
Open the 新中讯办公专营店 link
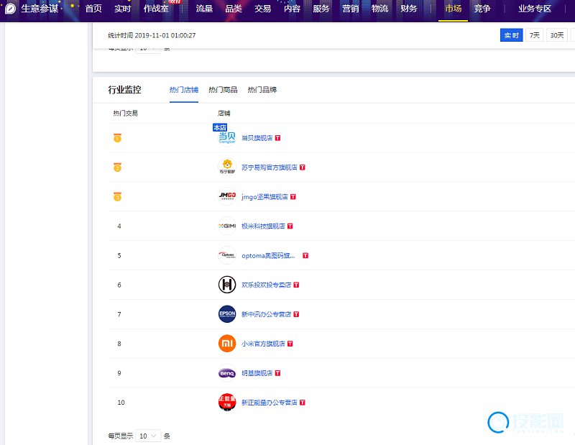click(x=266, y=314)
